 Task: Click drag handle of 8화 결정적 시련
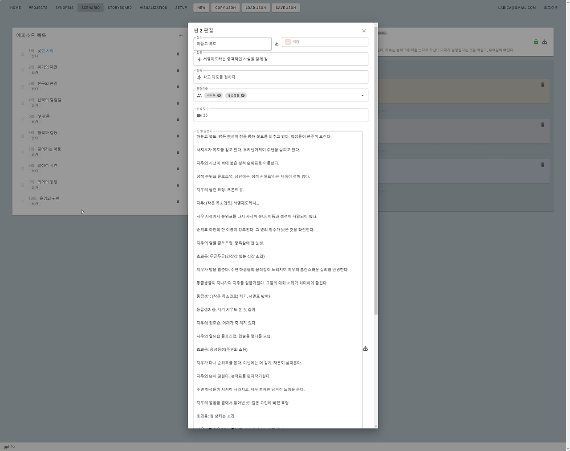(x=23, y=169)
